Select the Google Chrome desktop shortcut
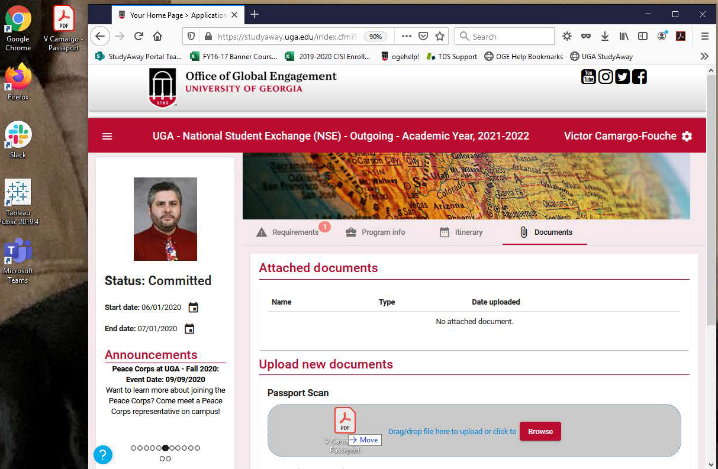 (x=18, y=30)
